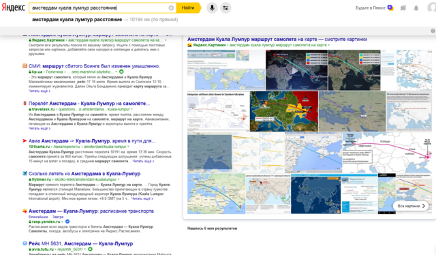This screenshot has height=255, width=436.
Task: Open Рейс MH 5631 result
Action: 80,243
